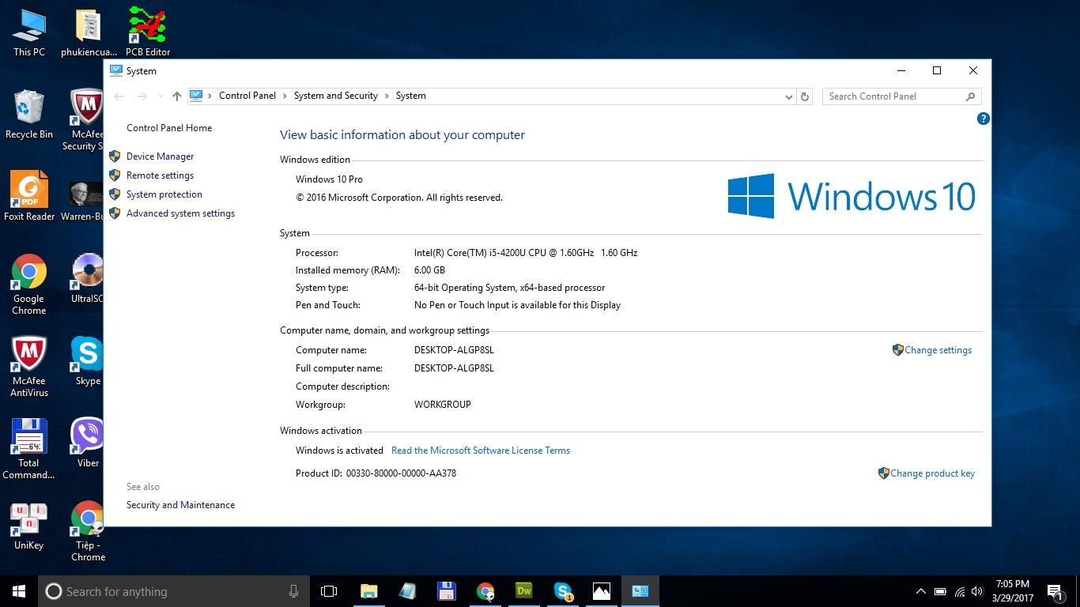Select the Recycle Bin desktop icon
The height and width of the screenshot is (607, 1080).
(x=29, y=115)
